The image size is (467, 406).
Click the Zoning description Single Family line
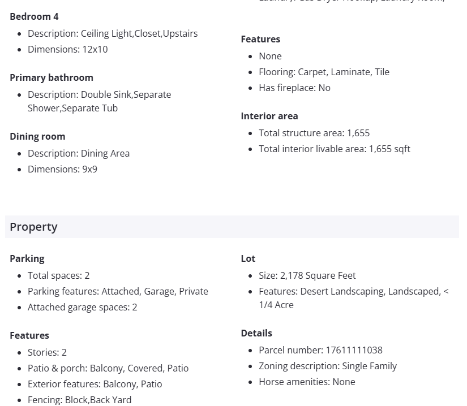[x=328, y=366]
